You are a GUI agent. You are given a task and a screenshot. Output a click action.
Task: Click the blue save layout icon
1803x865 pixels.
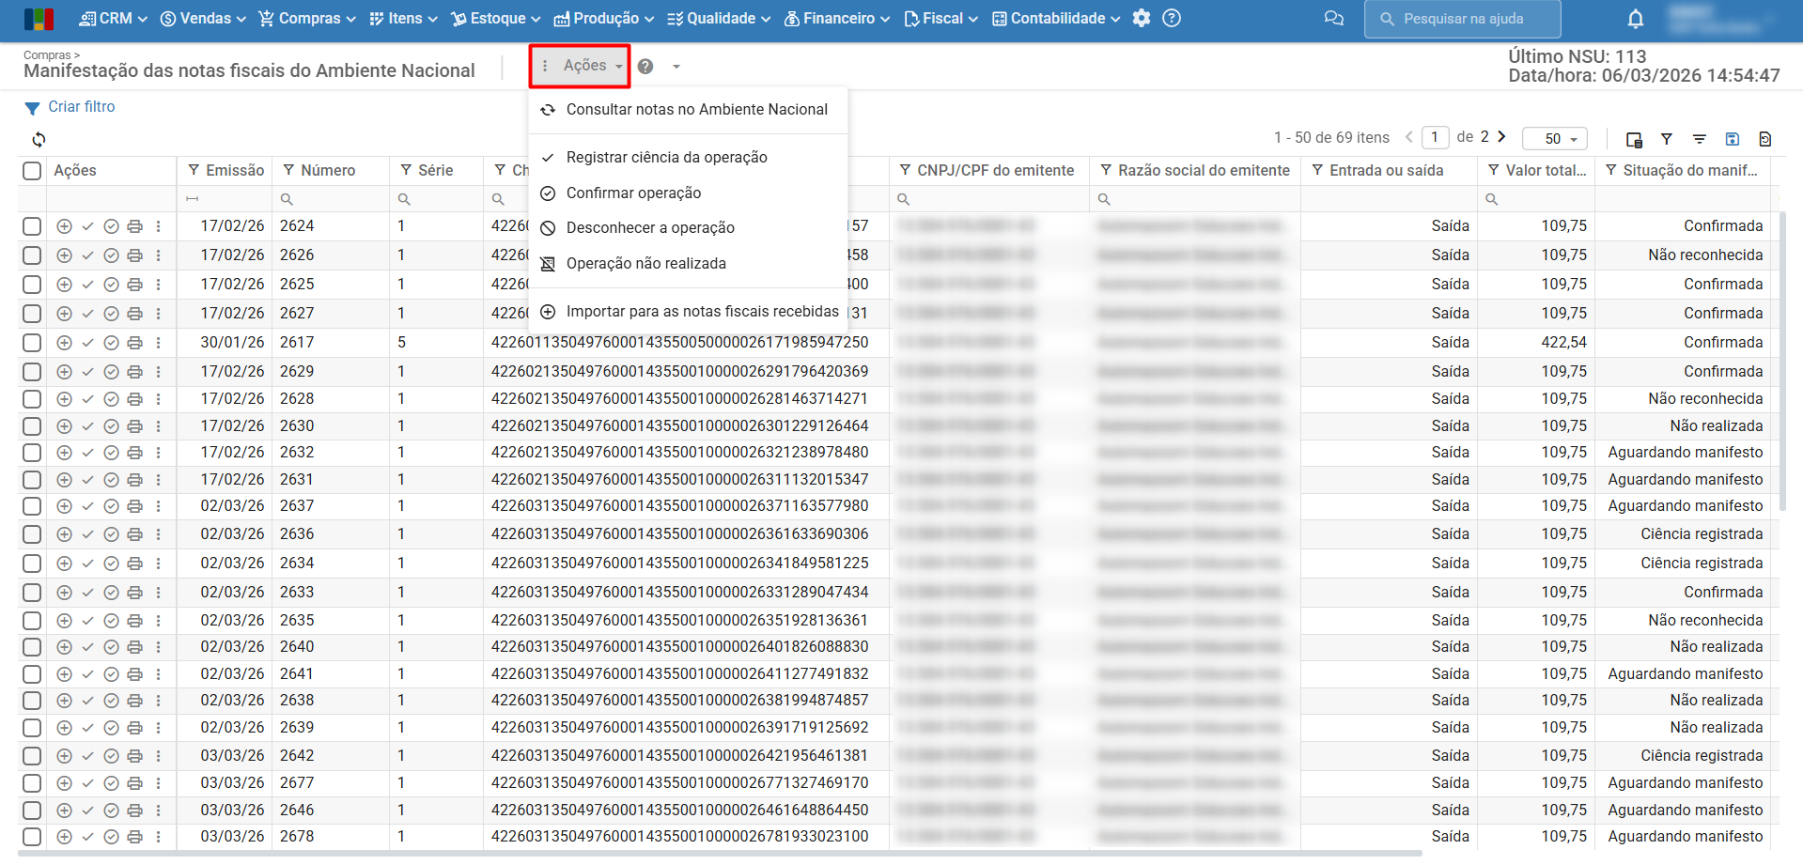tap(1733, 139)
